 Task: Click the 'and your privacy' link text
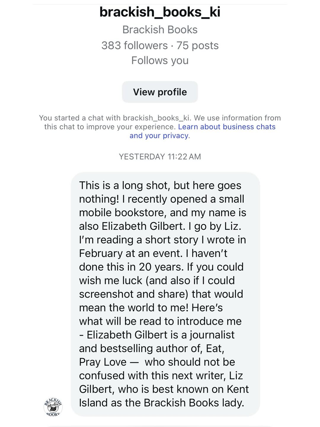[x=159, y=136]
